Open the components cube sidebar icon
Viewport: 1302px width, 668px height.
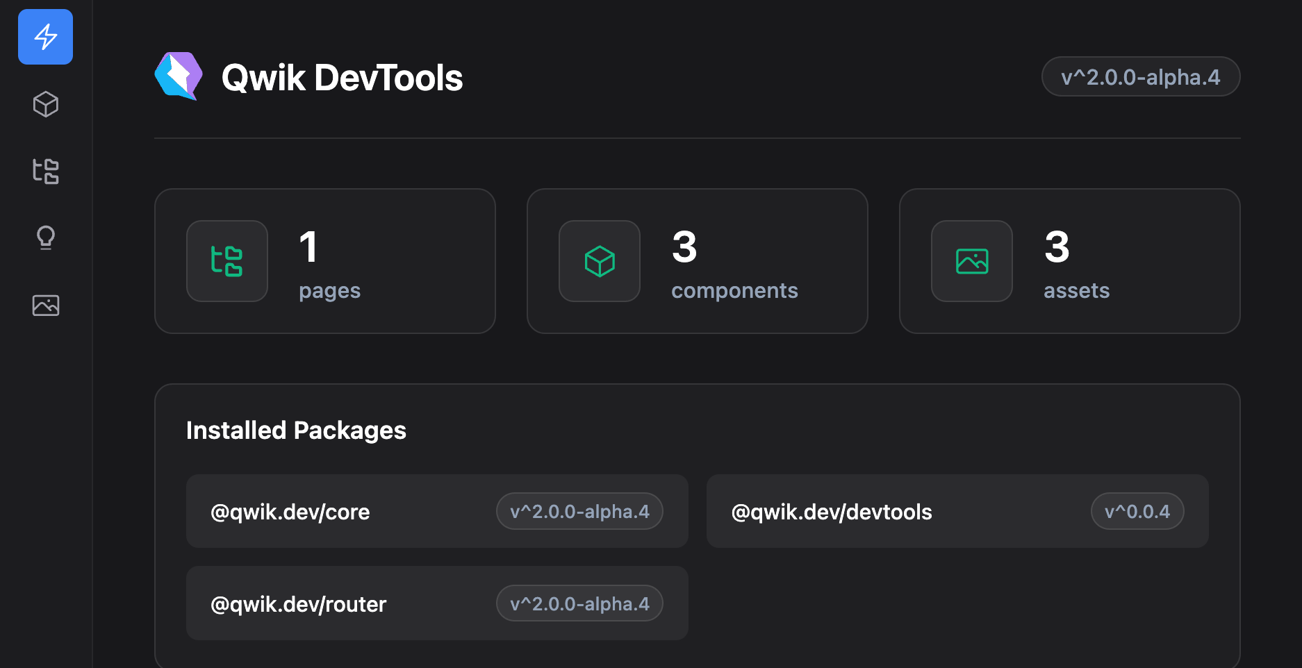tap(45, 104)
